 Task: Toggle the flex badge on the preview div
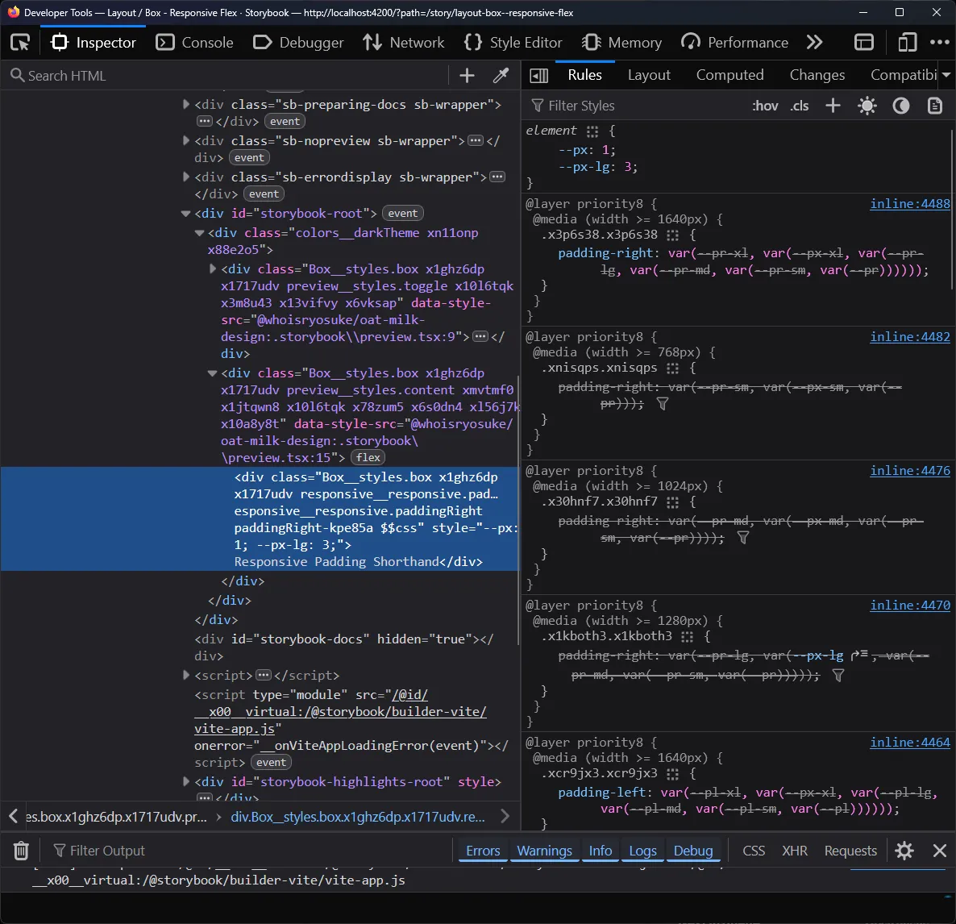368,457
